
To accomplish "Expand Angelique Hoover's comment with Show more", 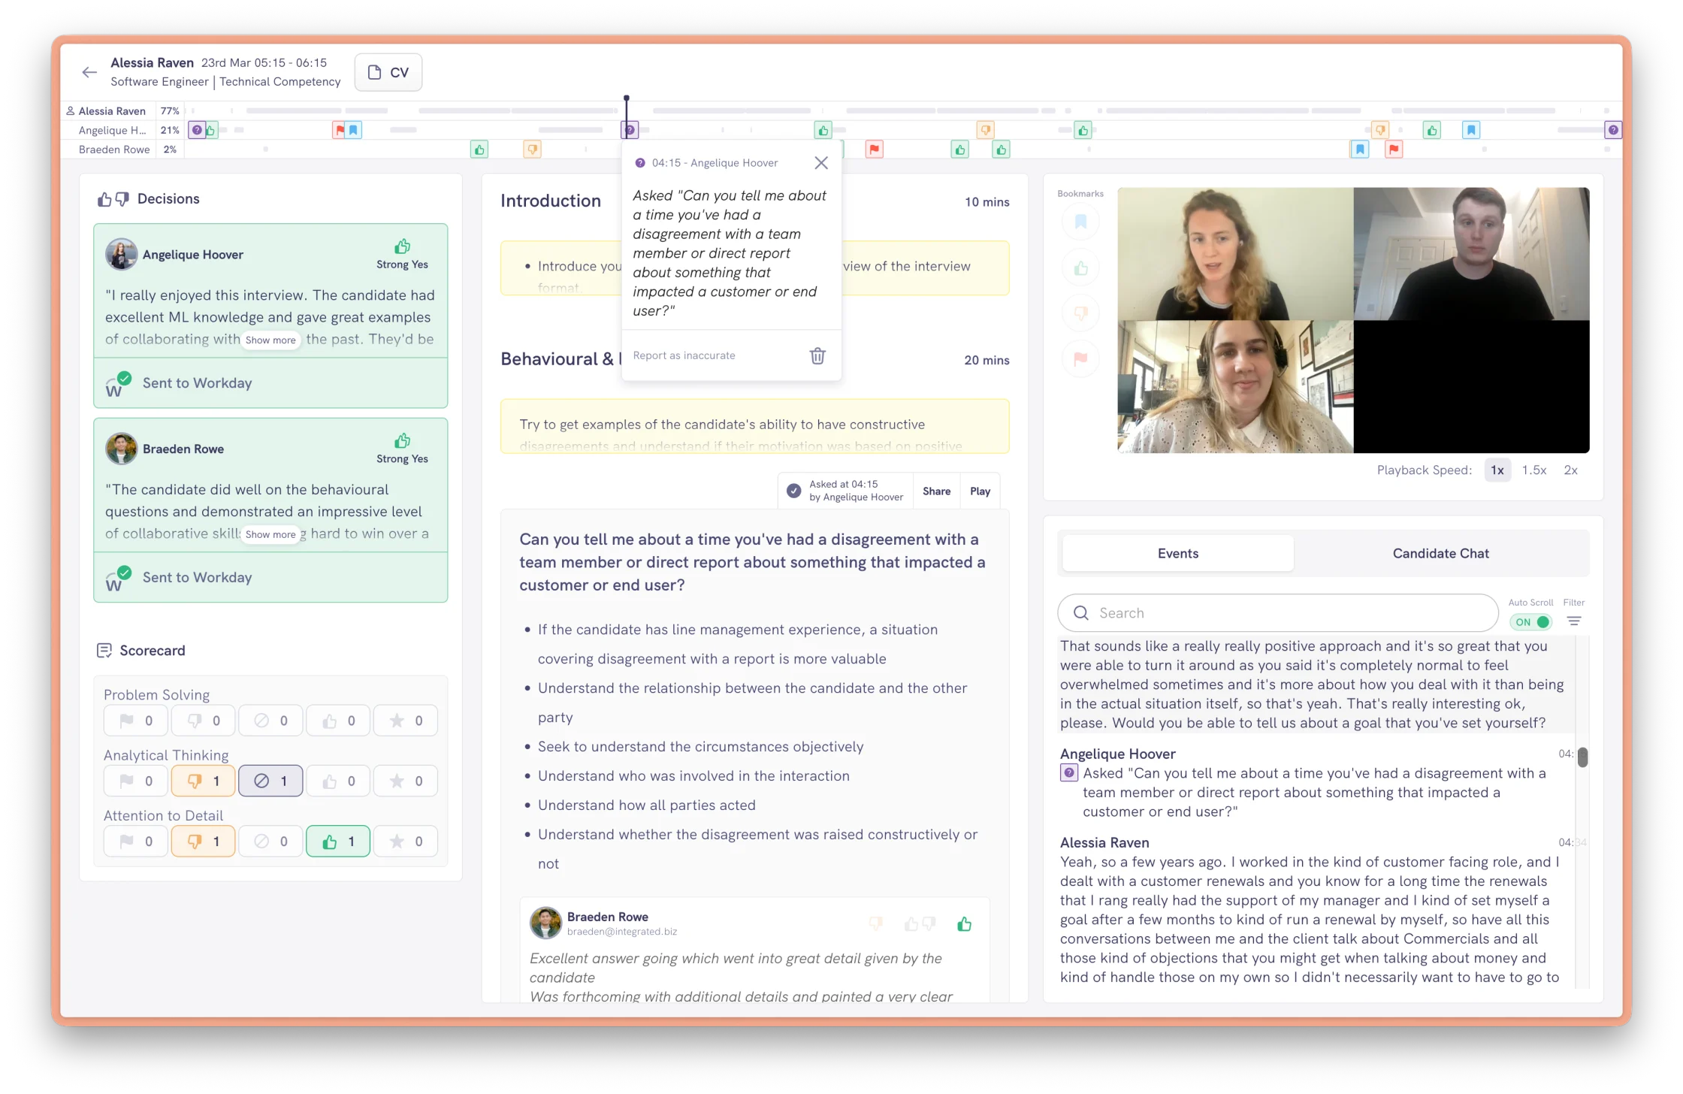I will click(x=270, y=340).
